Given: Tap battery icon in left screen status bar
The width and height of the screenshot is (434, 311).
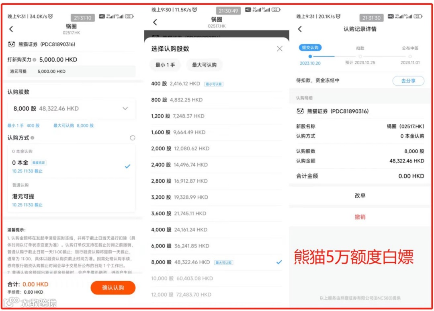Looking at the screenshot, I should click(129, 16).
